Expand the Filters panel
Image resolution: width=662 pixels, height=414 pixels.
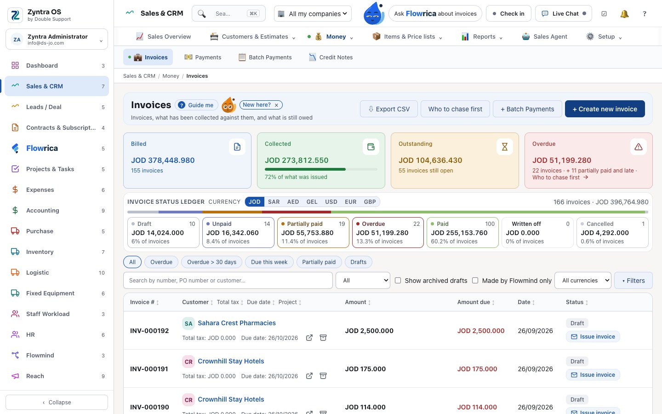point(633,280)
